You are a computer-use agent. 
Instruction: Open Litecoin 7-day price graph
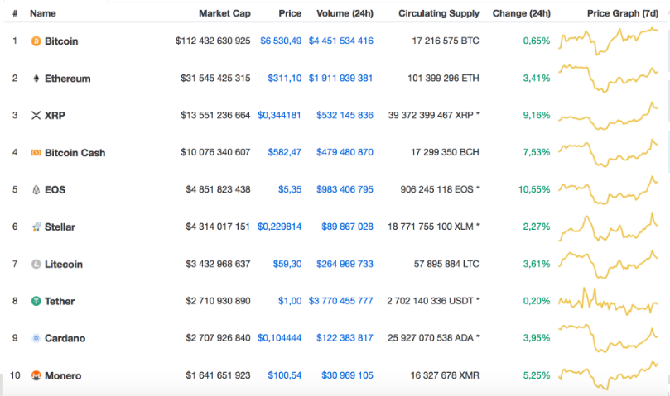pyautogui.click(x=609, y=265)
